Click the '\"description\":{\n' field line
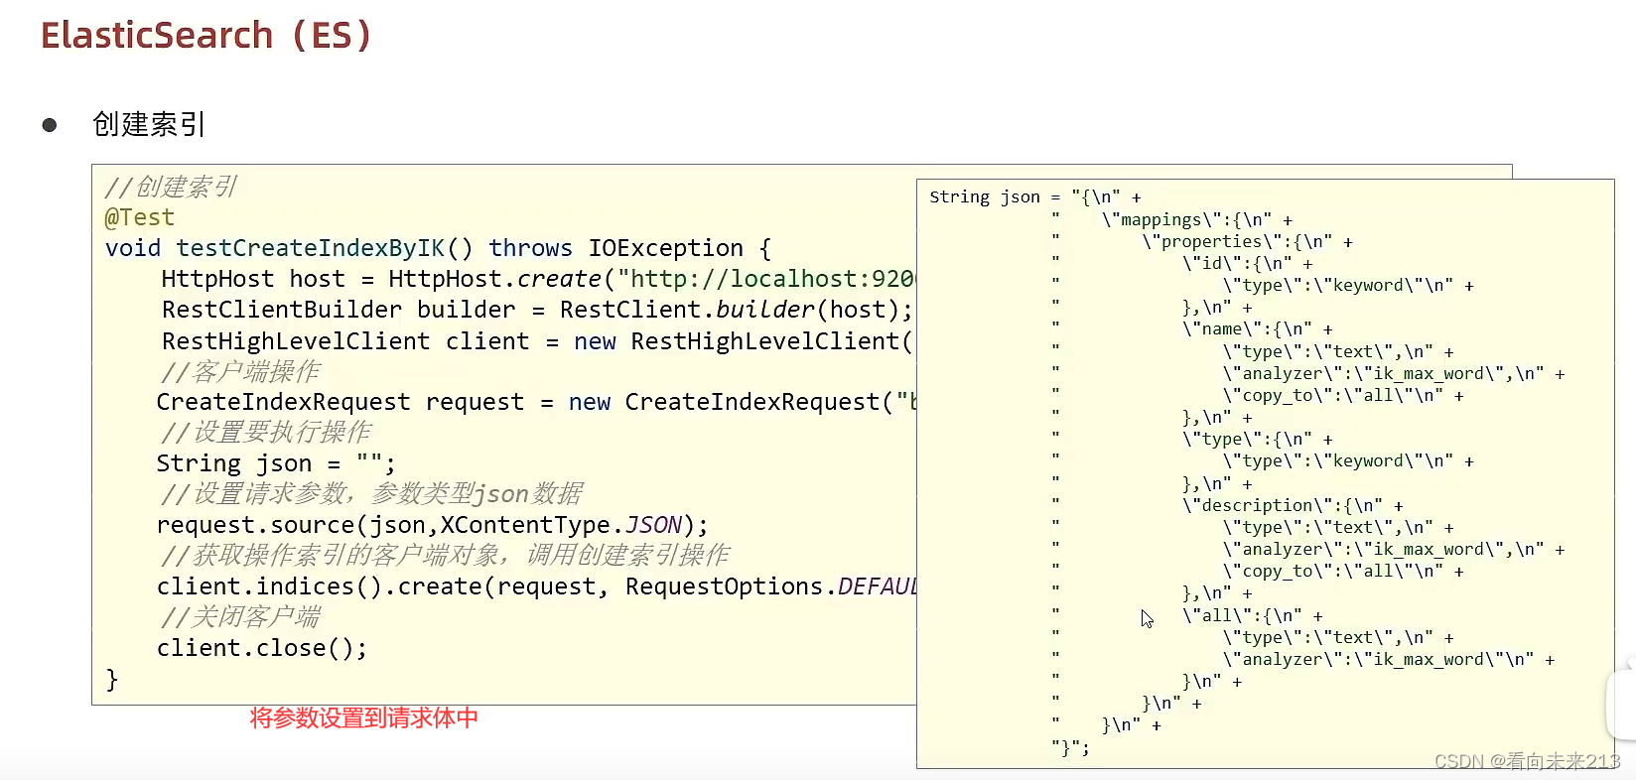Image resolution: width=1636 pixels, height=780 pixels. (x=1293, y=505)
